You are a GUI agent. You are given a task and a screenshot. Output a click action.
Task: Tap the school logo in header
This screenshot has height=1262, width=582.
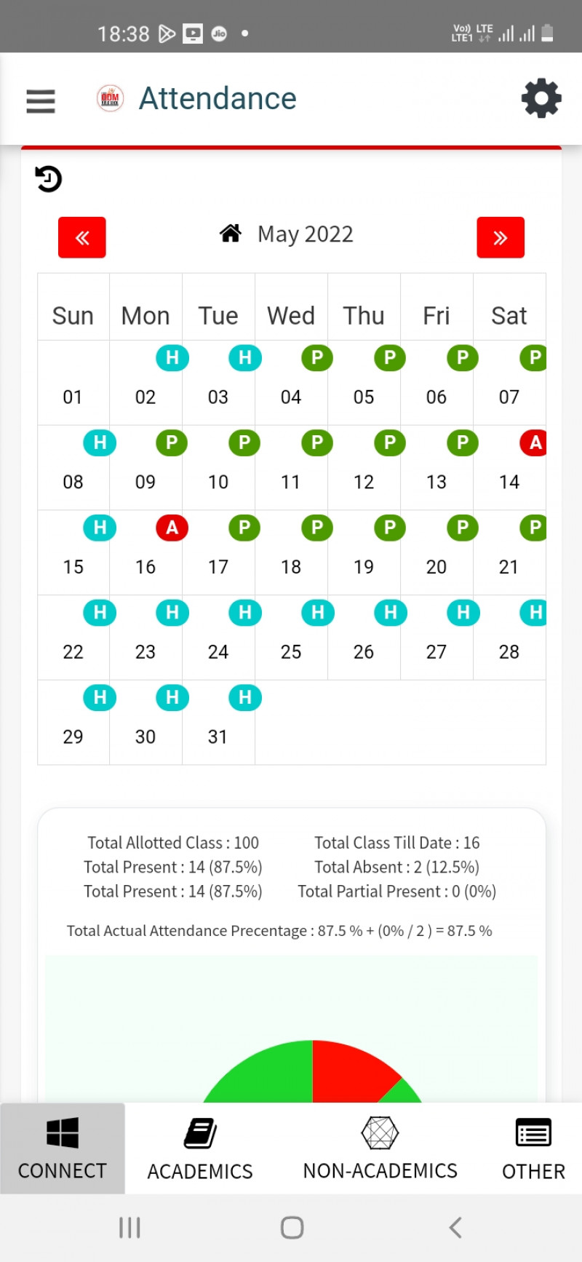click(x=111, y=98)
